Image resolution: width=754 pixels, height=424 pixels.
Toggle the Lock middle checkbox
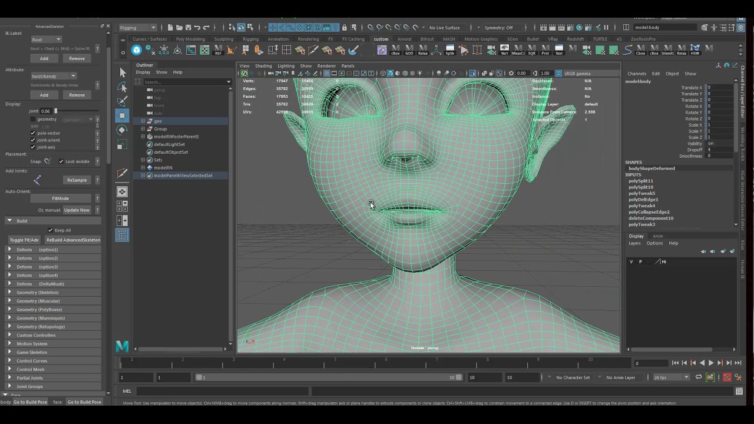click(61, 161)
